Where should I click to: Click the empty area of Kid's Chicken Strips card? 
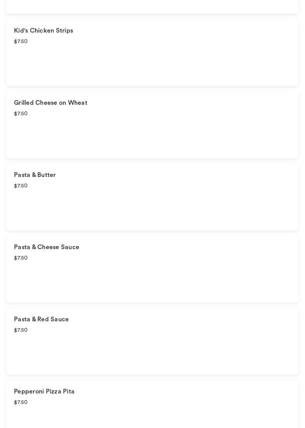[x=152, y=66]
